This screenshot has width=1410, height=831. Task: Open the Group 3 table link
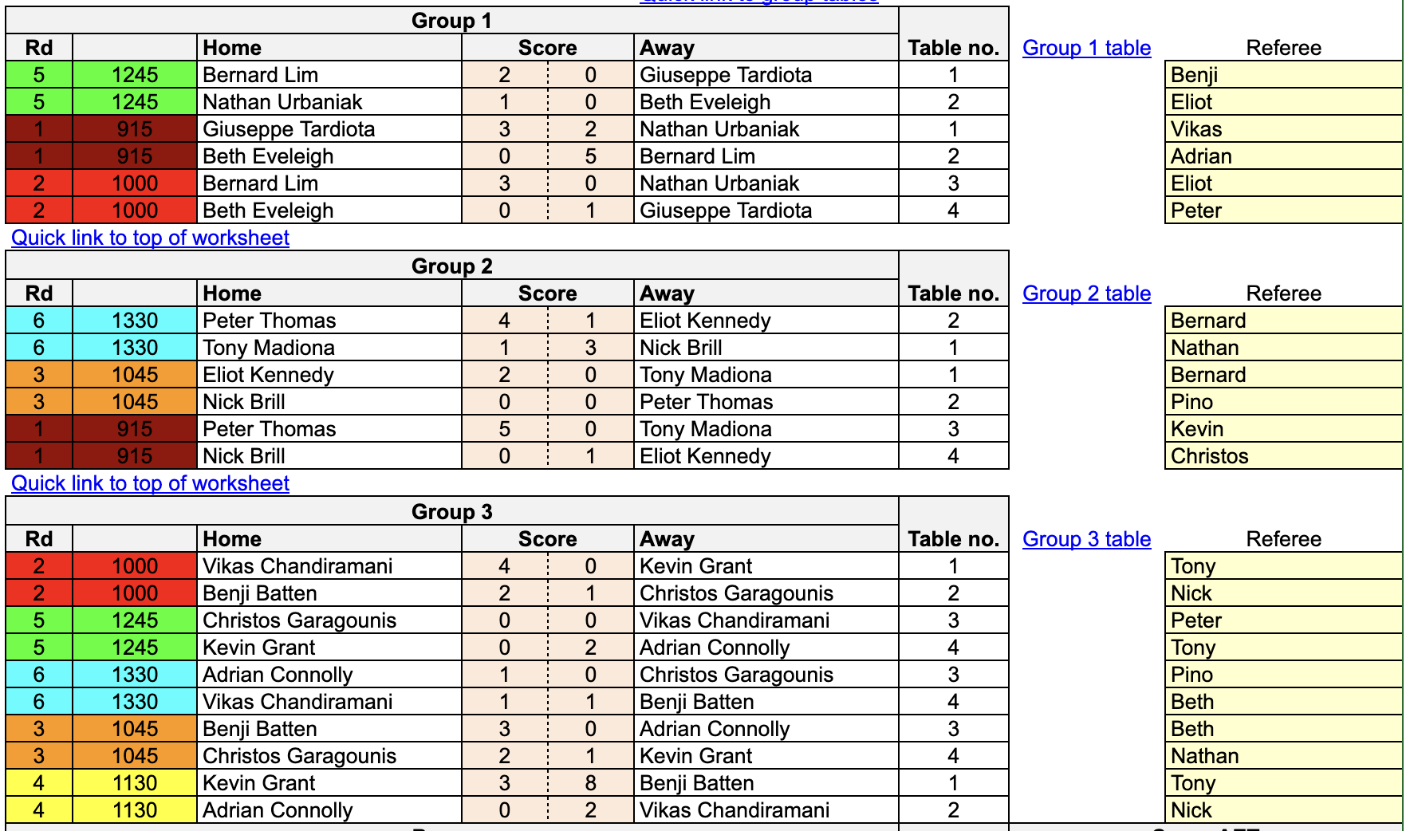(x=1086, y=539)
